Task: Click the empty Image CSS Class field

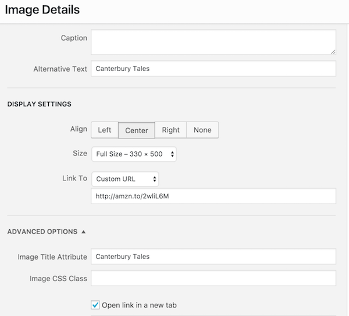Action: [213, 278]
